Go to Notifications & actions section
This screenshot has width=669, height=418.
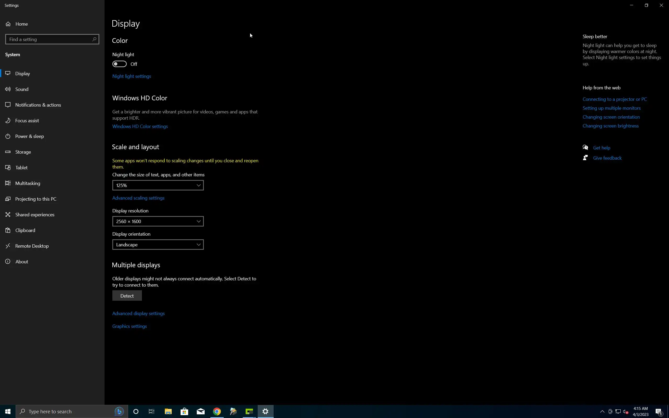[x=38, y=105]
